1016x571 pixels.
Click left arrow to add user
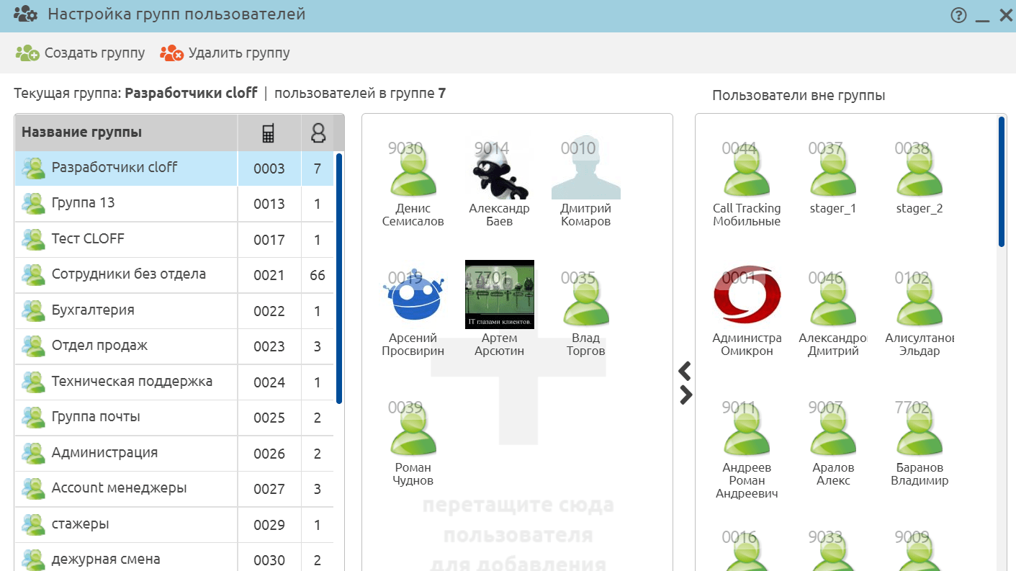tap(685, 371)
